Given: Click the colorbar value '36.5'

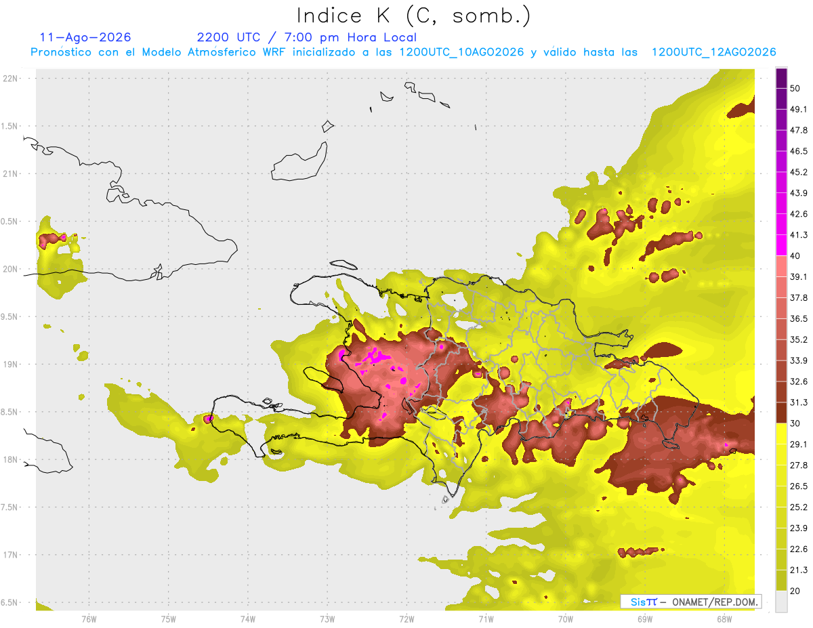Looking at the screenshot, I should pos(798,318).
